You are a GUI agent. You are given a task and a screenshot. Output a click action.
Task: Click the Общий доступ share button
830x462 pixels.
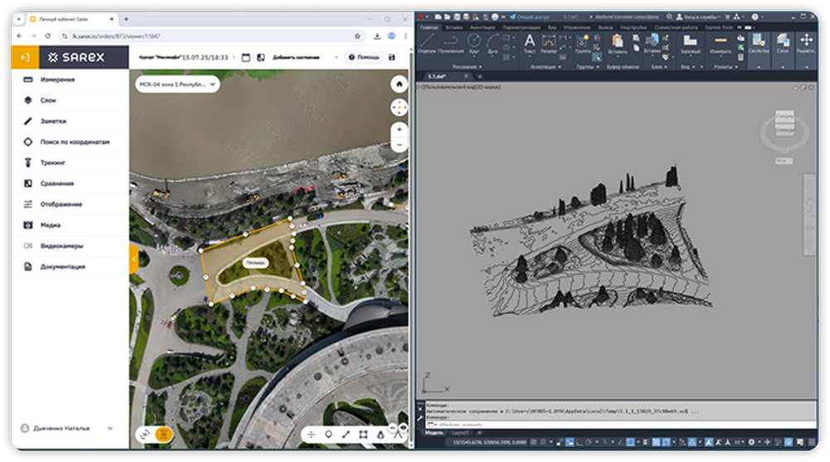coord(530,17)
